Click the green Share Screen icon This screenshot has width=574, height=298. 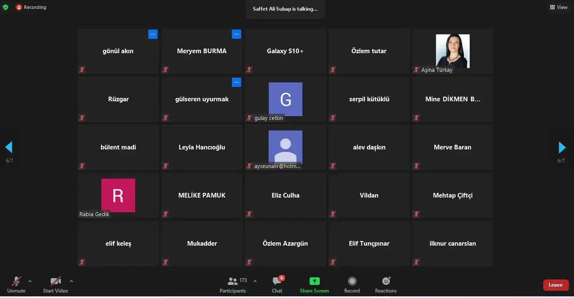(314, 281)
